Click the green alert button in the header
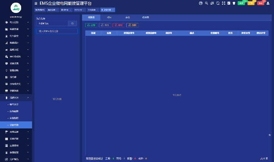 pyautogui.click(x=242, y=3)
